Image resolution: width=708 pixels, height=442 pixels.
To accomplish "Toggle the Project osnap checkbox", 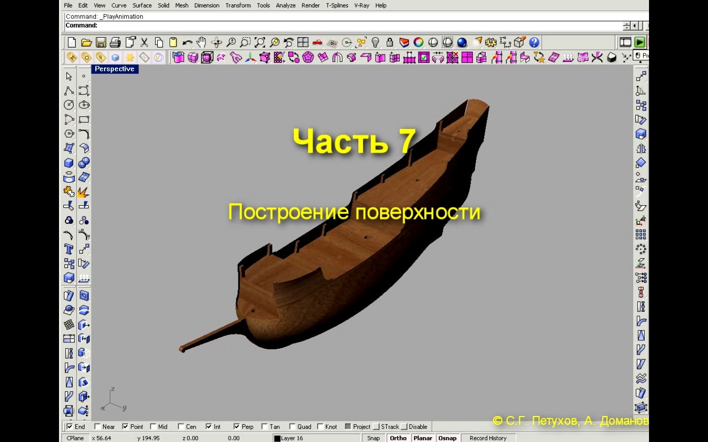I will coord(348,427).
